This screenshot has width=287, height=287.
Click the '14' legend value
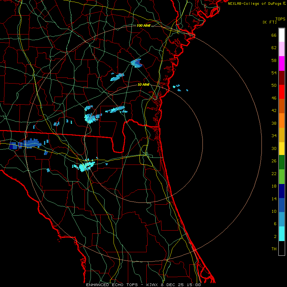pyautogui.click(x=274, y=199)
